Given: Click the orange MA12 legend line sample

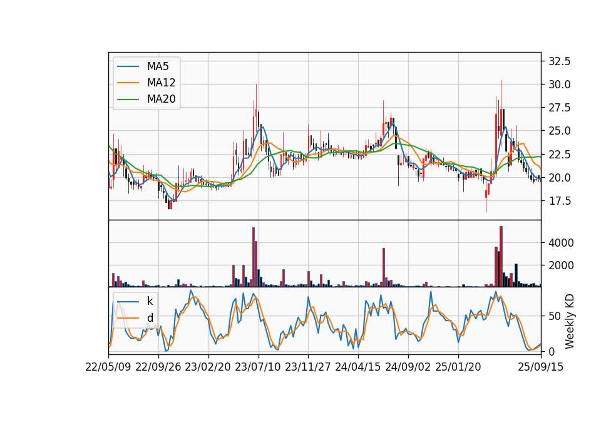Looking at the screenshot, I should (128, 83).
